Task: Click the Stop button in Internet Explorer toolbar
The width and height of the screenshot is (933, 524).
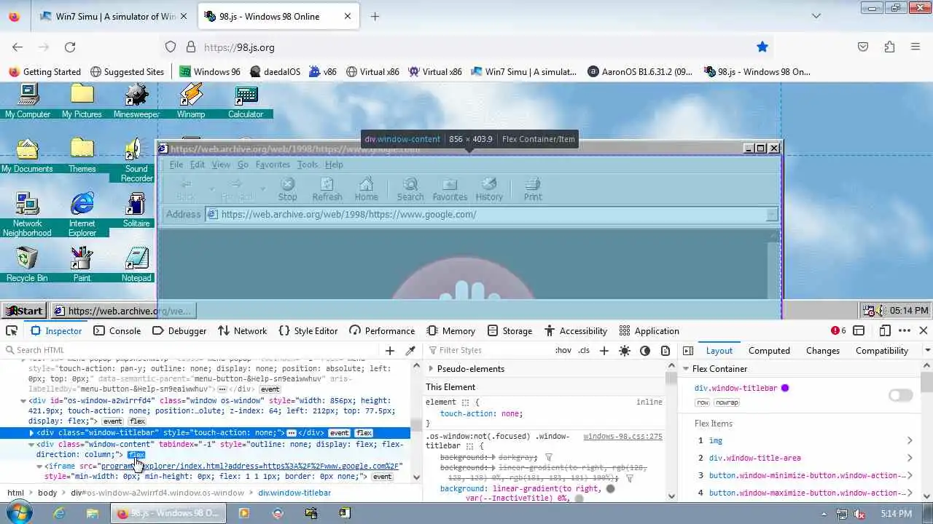Action: [x=288, y=189]
